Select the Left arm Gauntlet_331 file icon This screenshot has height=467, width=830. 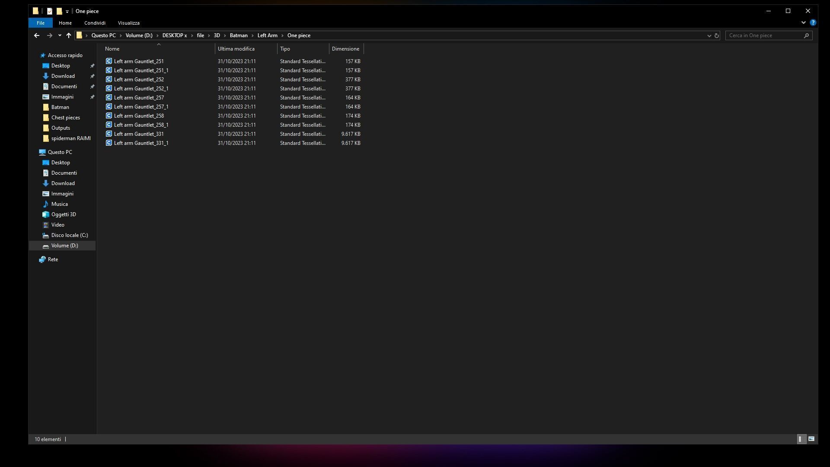point(109,134)
